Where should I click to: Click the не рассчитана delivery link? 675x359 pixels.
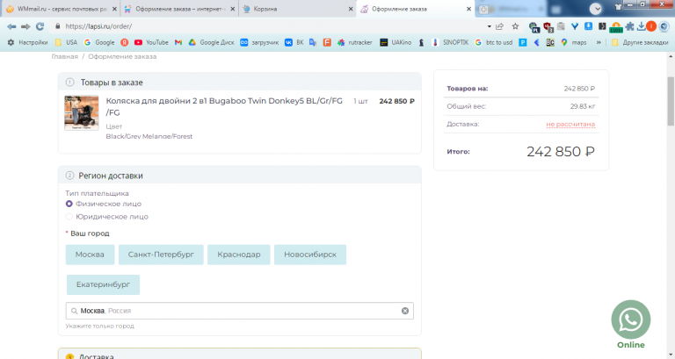coord(570,125)
